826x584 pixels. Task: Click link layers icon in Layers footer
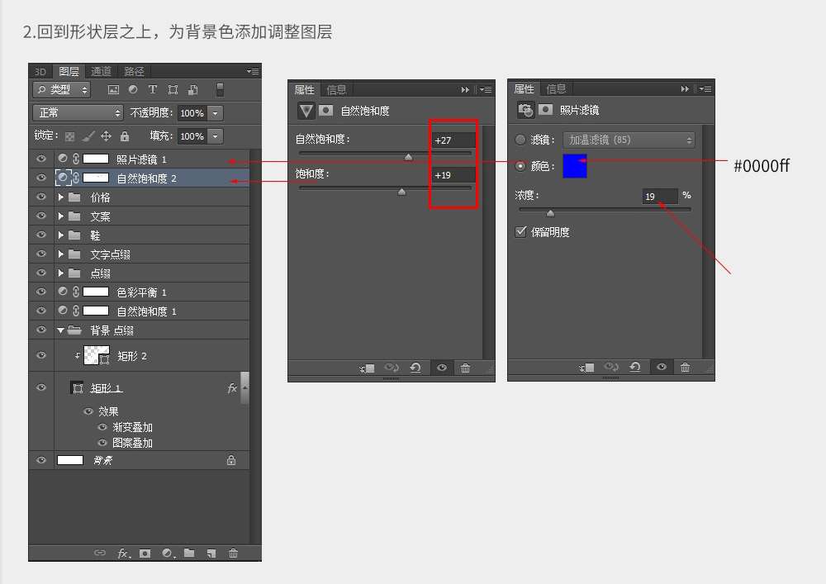click(100, 553)
